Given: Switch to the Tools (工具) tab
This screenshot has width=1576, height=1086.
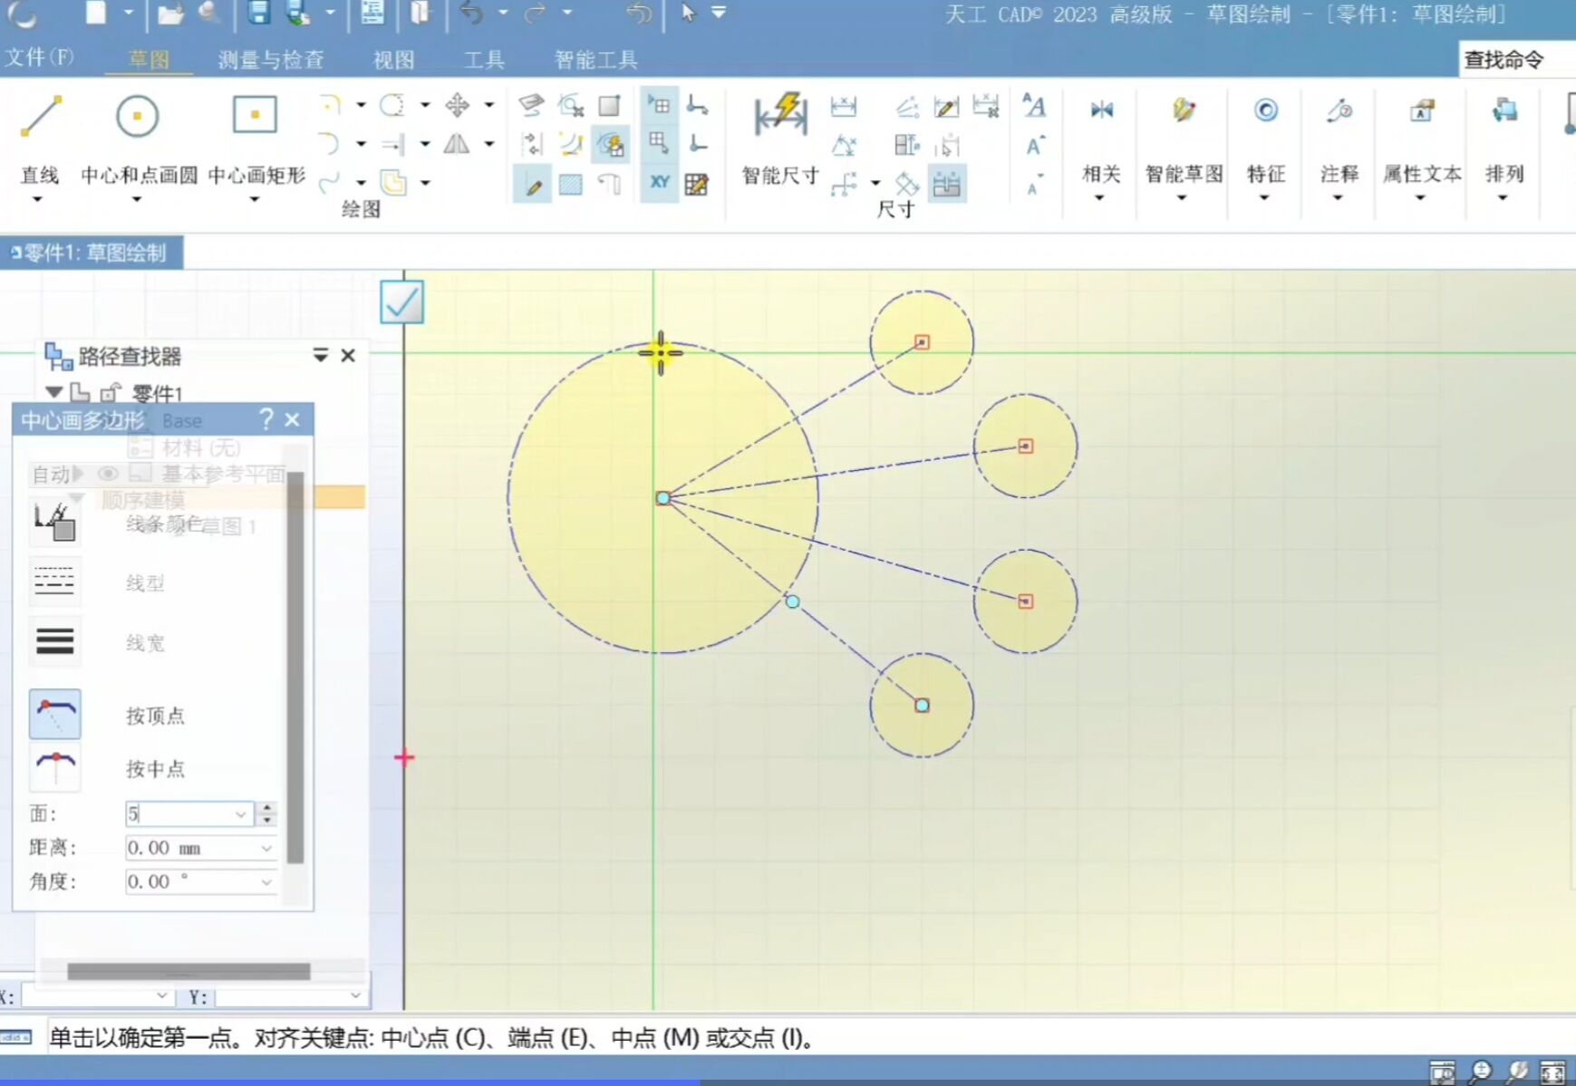Looking at the screenshot, I should coord(484,60).
